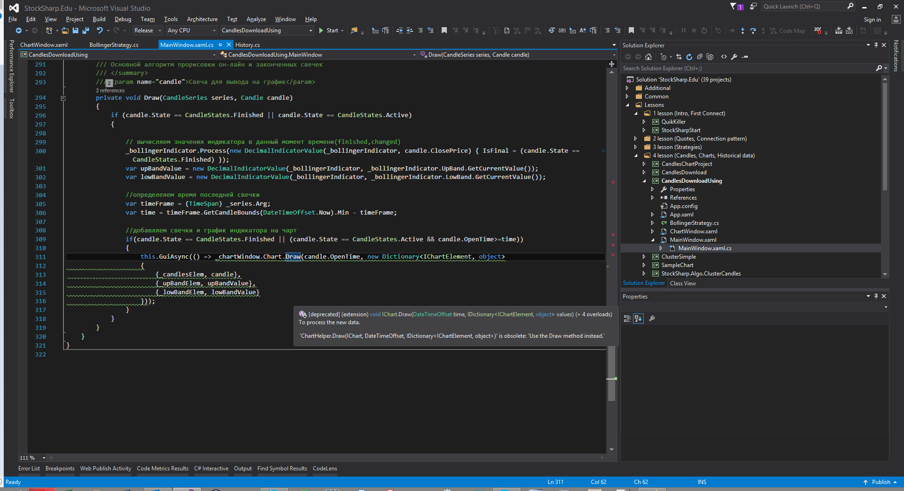Click the Solution Explorer Home icon
This screenshot has height=491, width=904.
(648, 57)
